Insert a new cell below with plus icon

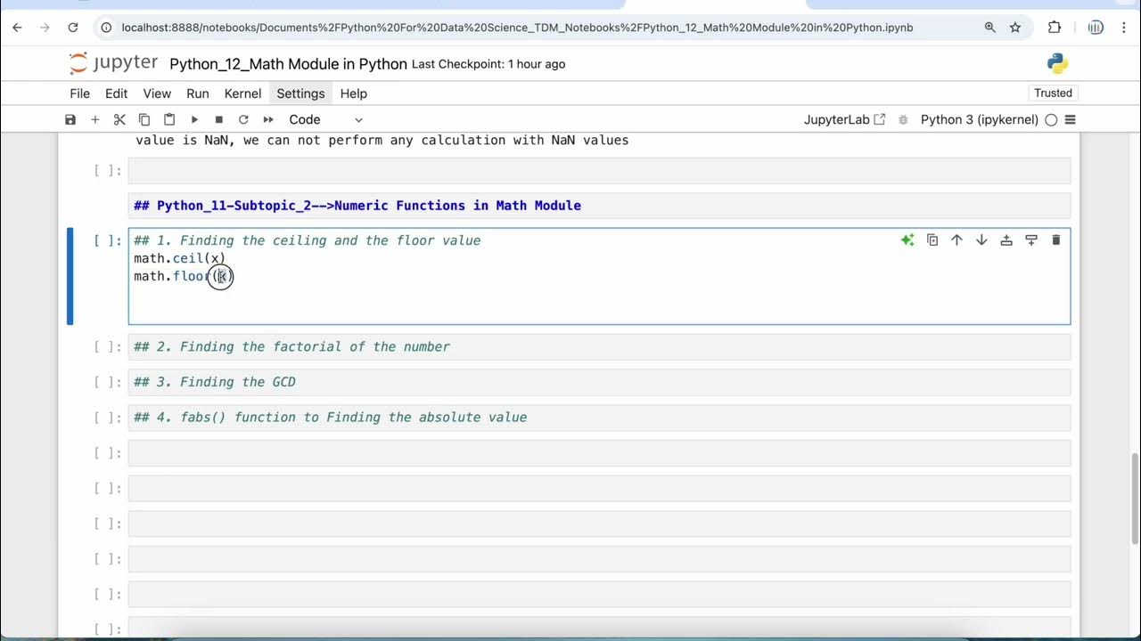click(94, 119)
